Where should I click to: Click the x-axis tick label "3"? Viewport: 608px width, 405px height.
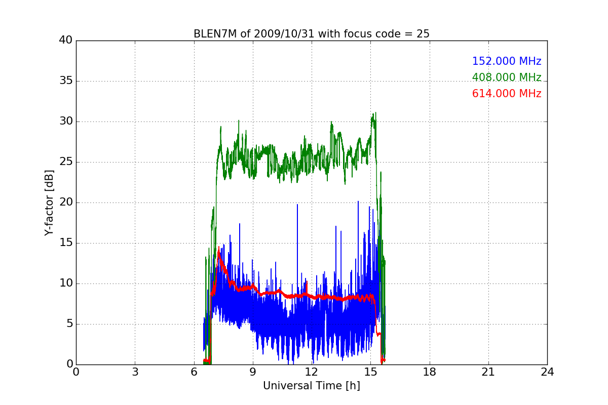pyautogui.click(x=135, y=372)
